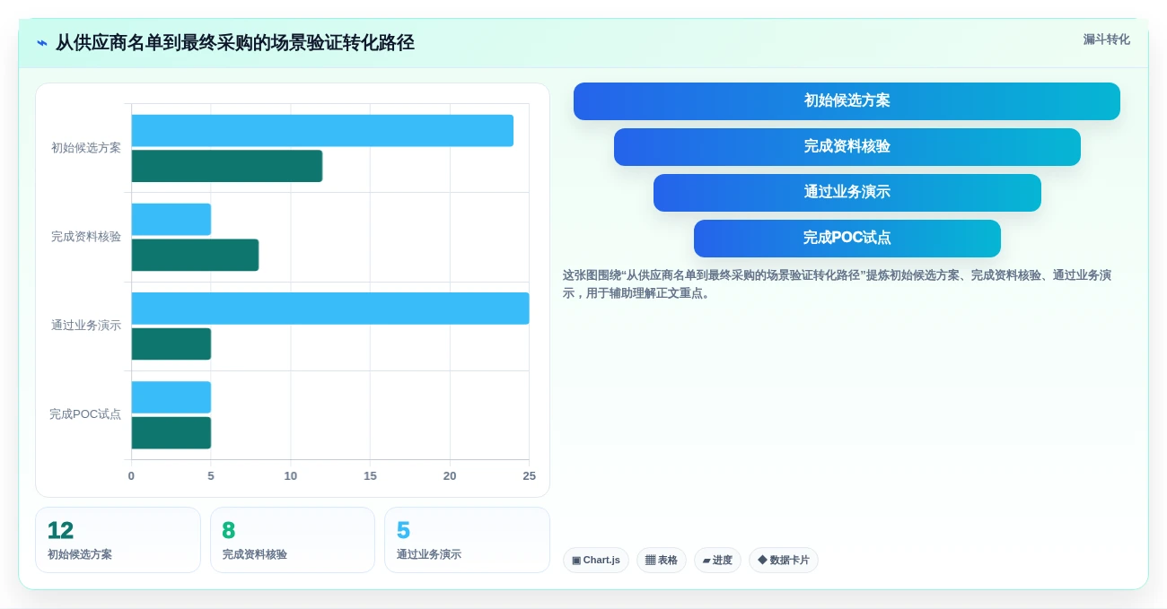Screen dimensions: 1167x609
Task: Click the Chart.js tag chip
Action: coord(596,561)
